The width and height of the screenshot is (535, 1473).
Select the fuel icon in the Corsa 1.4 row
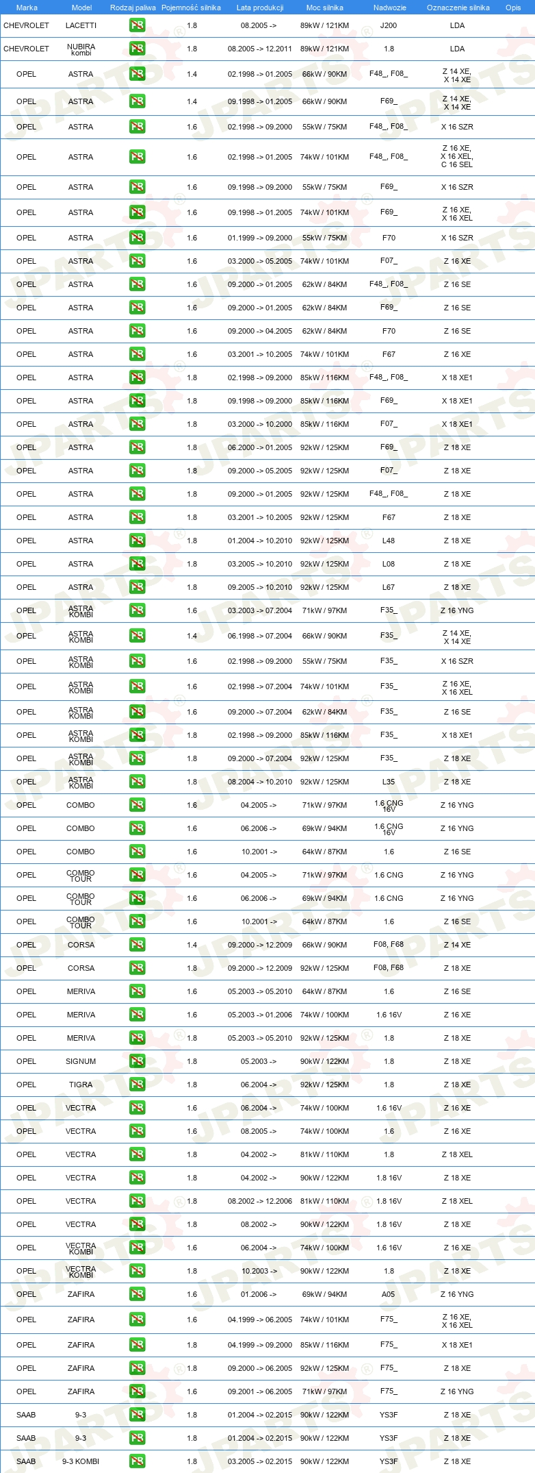137,945
